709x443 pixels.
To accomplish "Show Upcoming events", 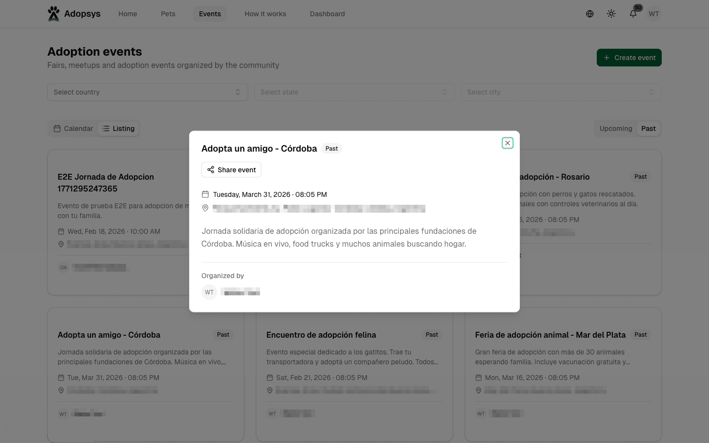I will [x=615, y=128].
